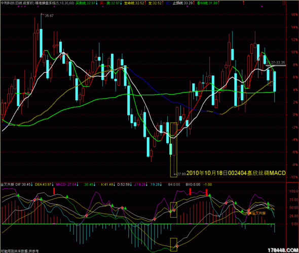Click the J:19.28 readout label
The height and width of the screenshot is (253, 299).
pos(140,185)
